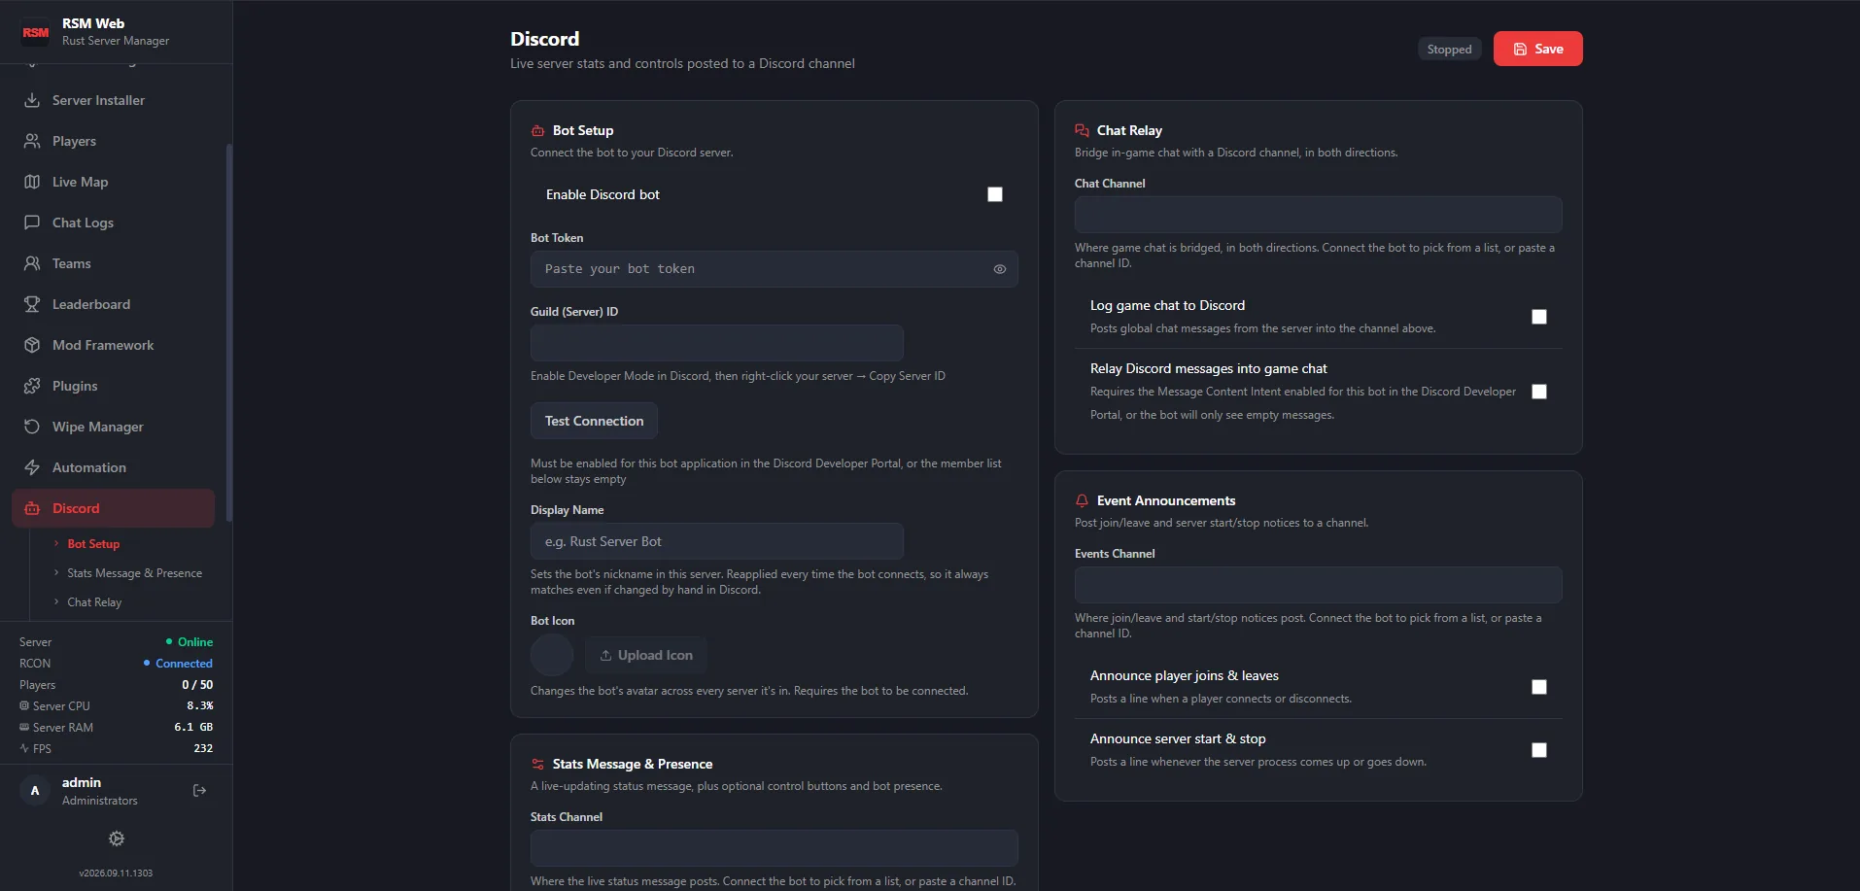The image size is (1860, 891).
Task: Click the Server CPU chip icon
Action: (24, 706)
